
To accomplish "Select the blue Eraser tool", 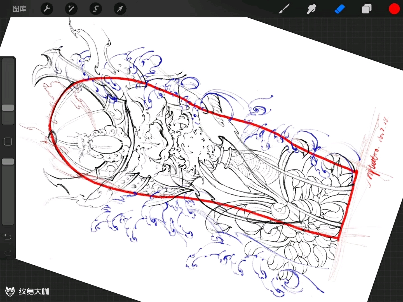I will point(339,9).
